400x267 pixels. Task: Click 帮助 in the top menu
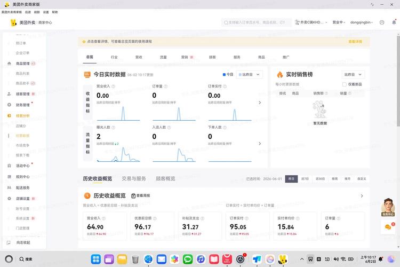[55, 12]
